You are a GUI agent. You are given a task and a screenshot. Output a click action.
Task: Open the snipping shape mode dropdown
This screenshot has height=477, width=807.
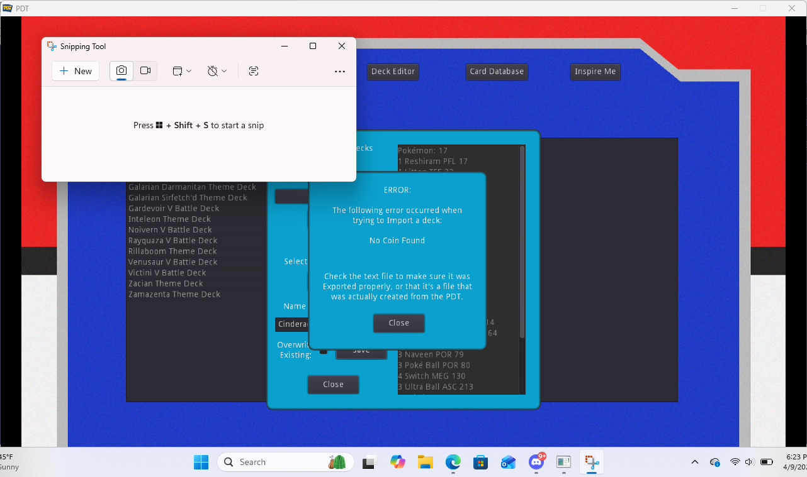tap(182, 71)
